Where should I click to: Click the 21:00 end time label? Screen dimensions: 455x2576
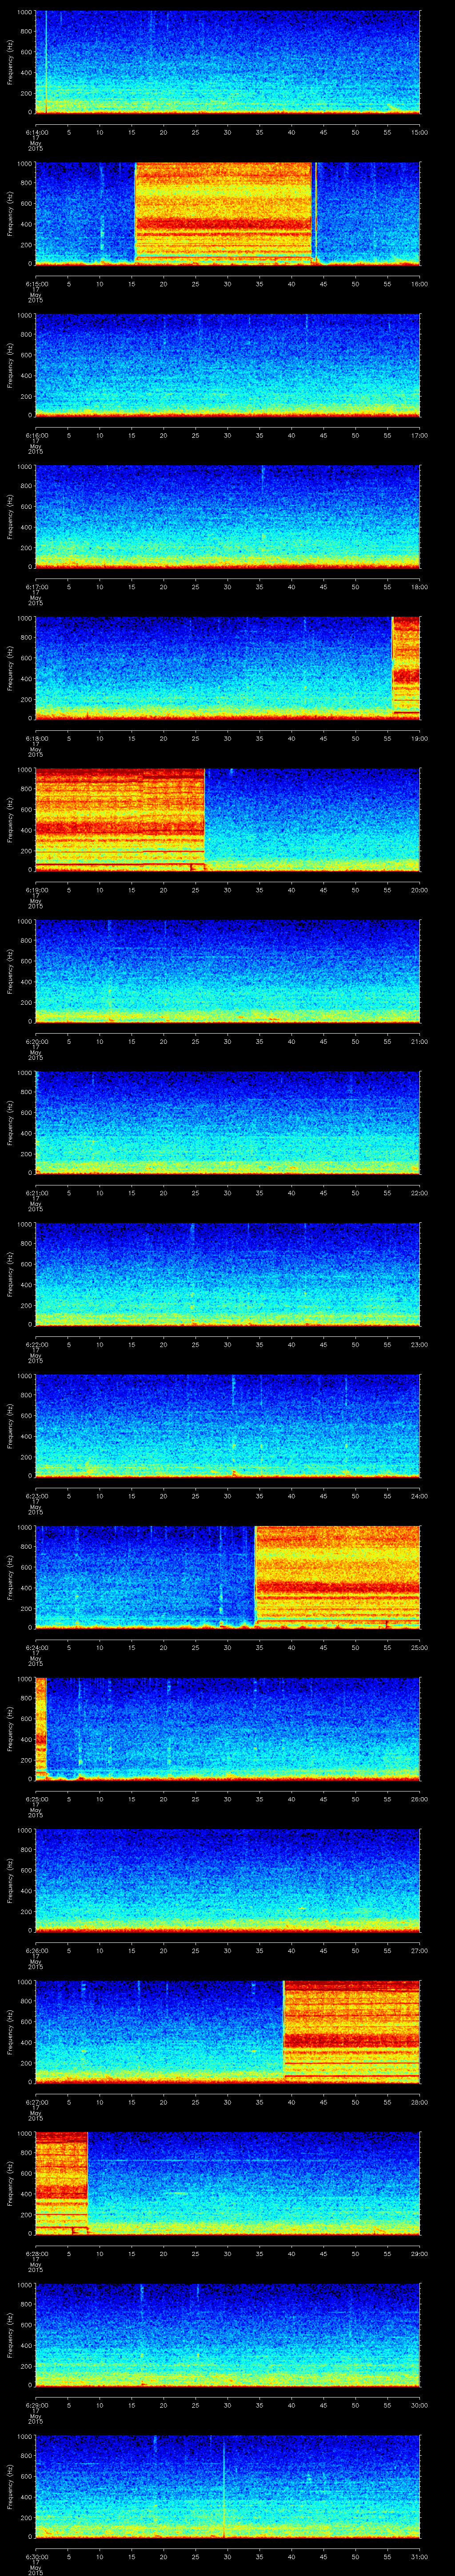point(420,1041)
